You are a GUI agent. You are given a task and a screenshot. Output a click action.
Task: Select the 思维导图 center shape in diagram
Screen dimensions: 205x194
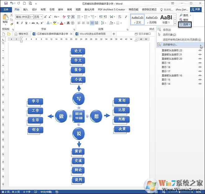click(x=79, y=116)
